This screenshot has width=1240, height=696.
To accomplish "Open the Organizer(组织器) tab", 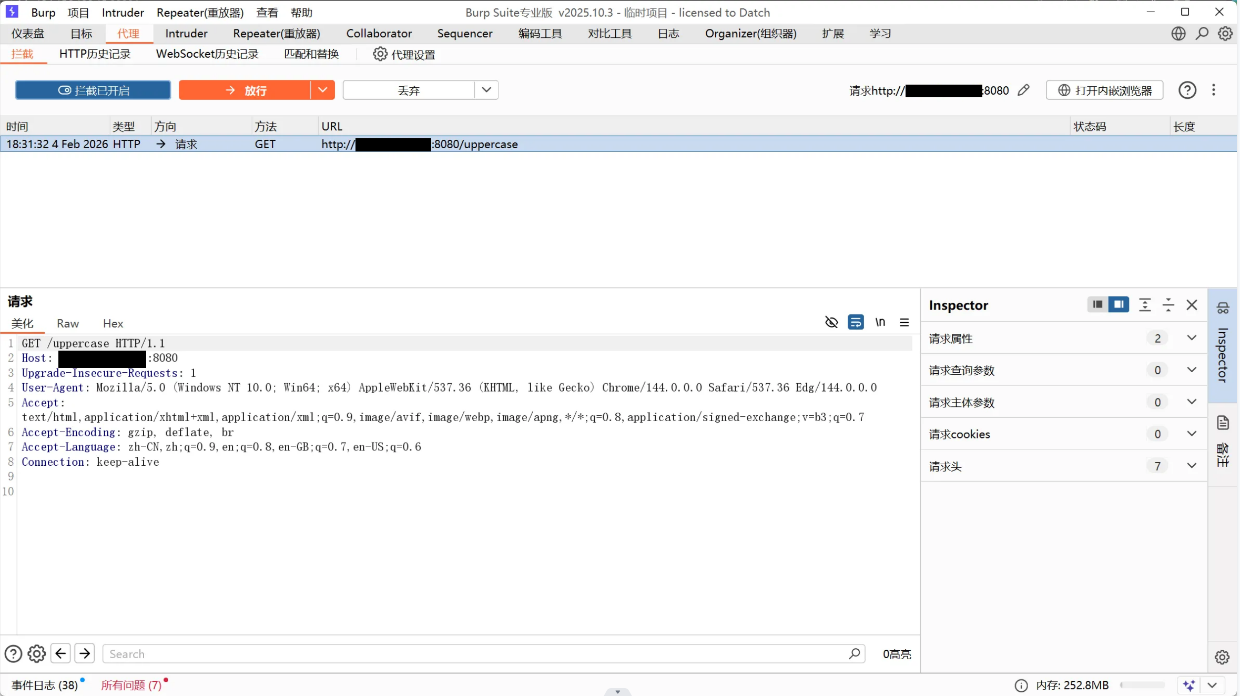I will pyautogui.click(x=750, y=34).
